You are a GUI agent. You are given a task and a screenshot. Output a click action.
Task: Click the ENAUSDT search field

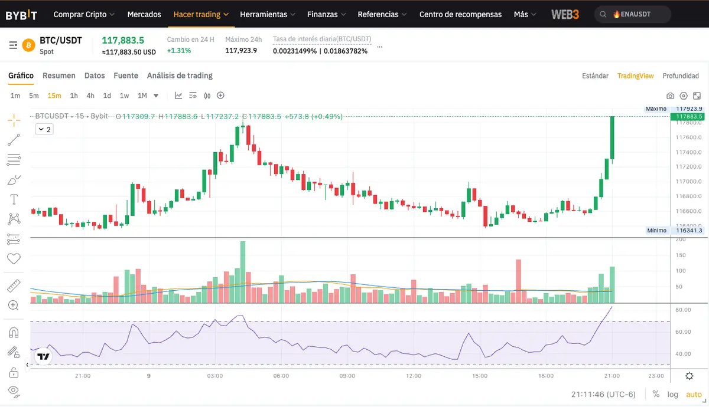point(633,14)
